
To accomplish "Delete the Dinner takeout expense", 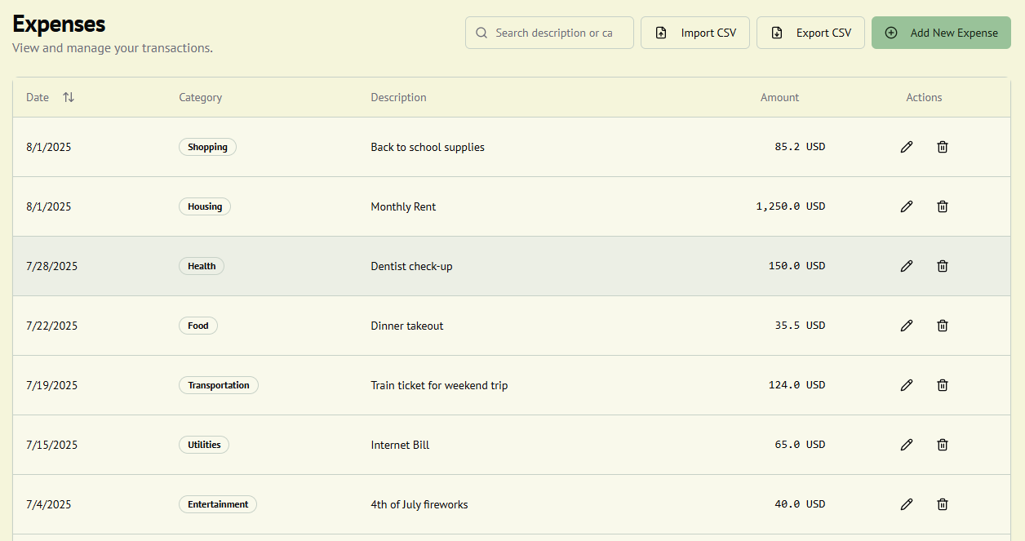I will 943,326.
